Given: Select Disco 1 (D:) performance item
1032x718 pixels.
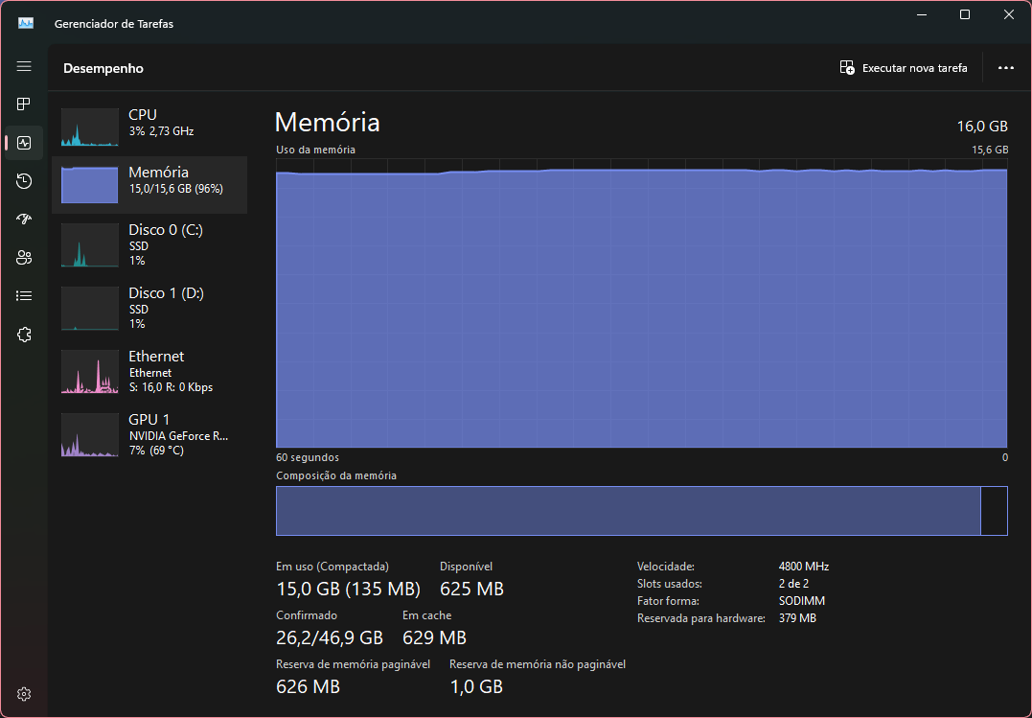Looking at the screenshot, I should [149, 308].
